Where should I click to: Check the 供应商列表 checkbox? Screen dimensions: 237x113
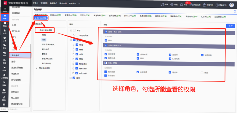tap(77, 35)
